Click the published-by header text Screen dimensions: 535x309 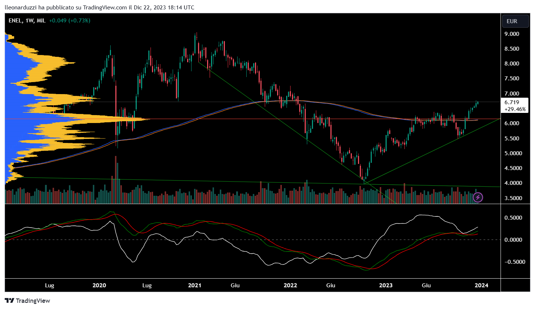point(99,8)
